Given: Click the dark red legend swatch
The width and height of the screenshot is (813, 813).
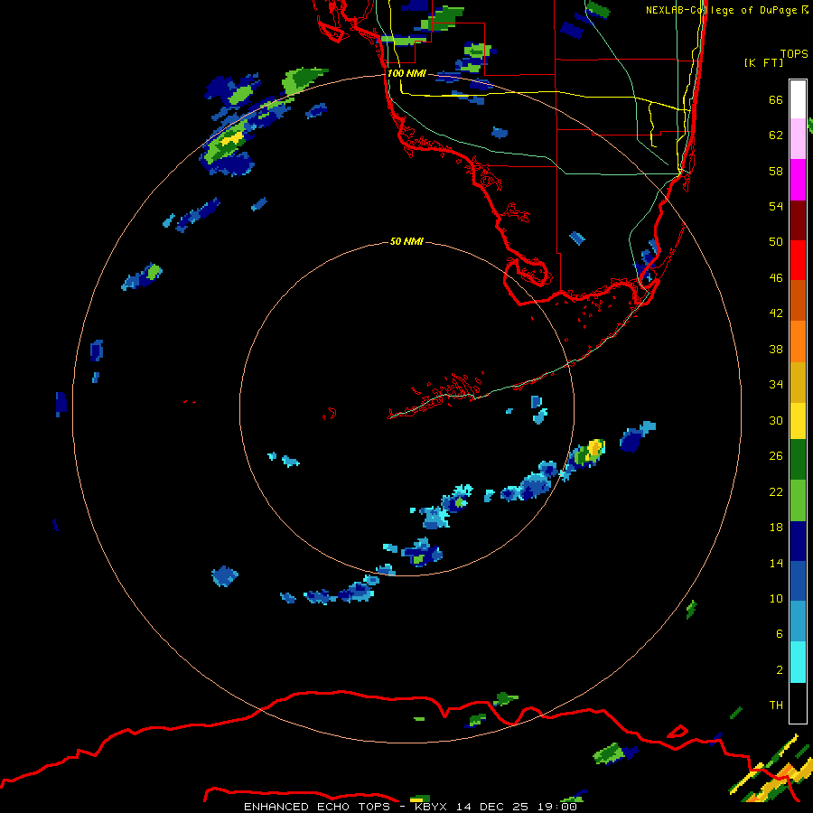Looking at the screenshot, I should (798, 220).
